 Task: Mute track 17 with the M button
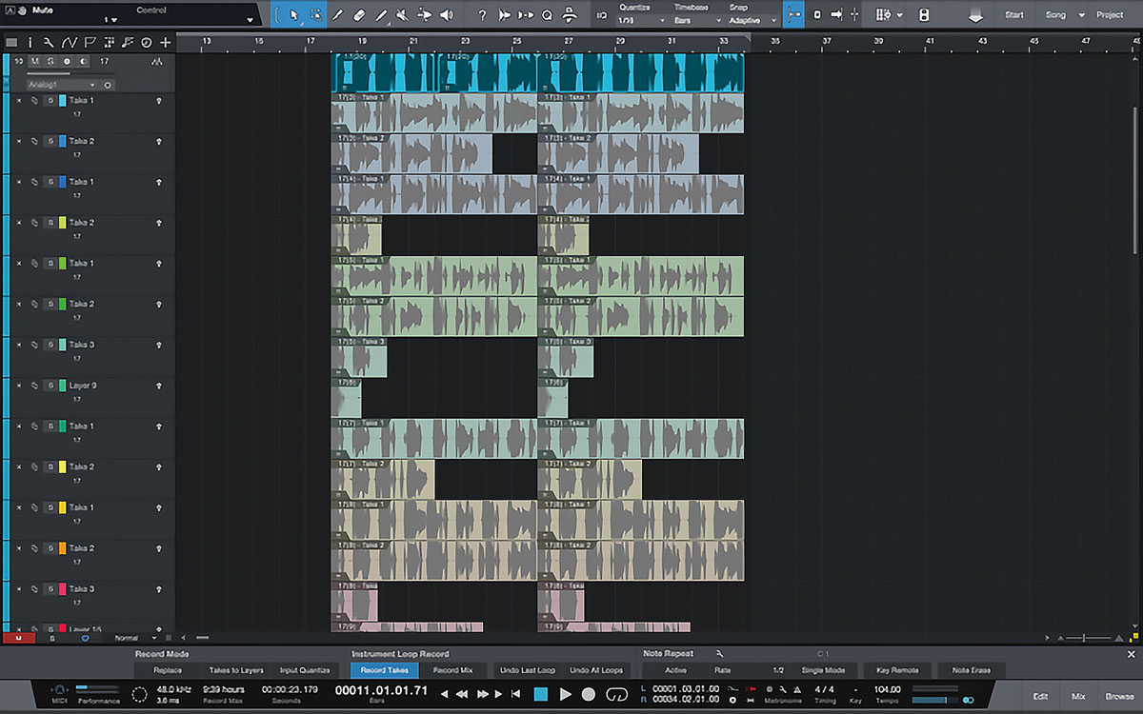coord(34,61)
